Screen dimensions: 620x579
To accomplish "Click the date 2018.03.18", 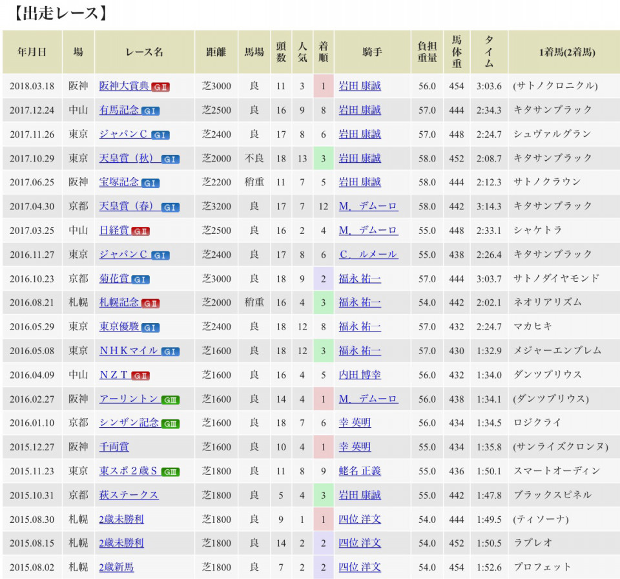I will [32, 86].
